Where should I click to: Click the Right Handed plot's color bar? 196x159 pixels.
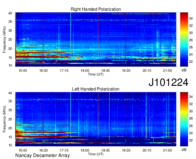184,39
